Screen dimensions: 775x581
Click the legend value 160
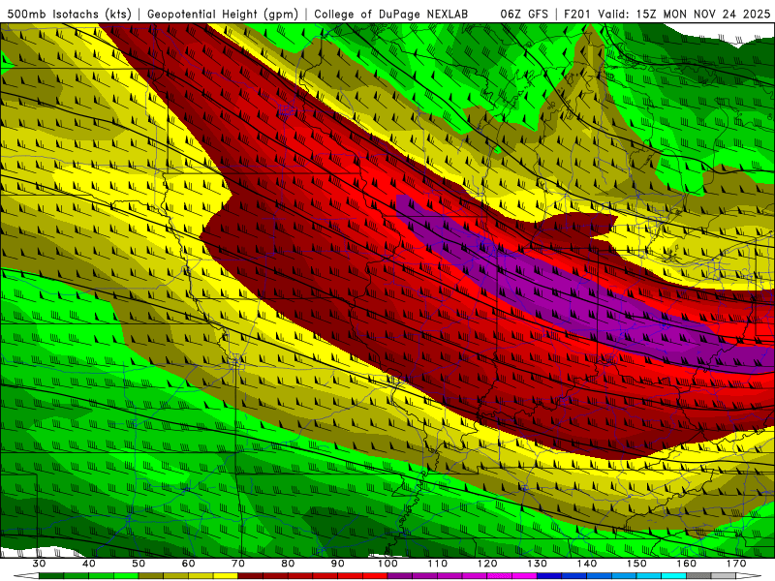pyautogui.click(x=687, y=564)
